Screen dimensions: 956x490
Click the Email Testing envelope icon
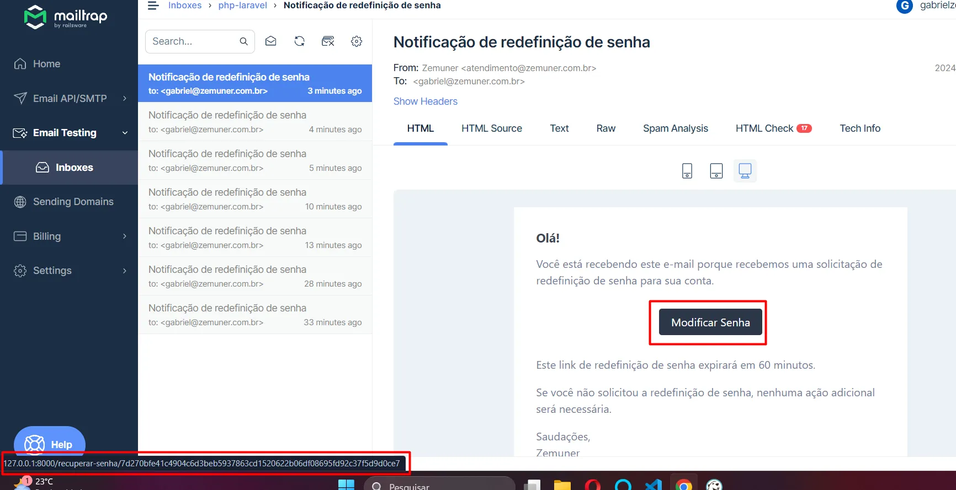(x=20, y=133)
